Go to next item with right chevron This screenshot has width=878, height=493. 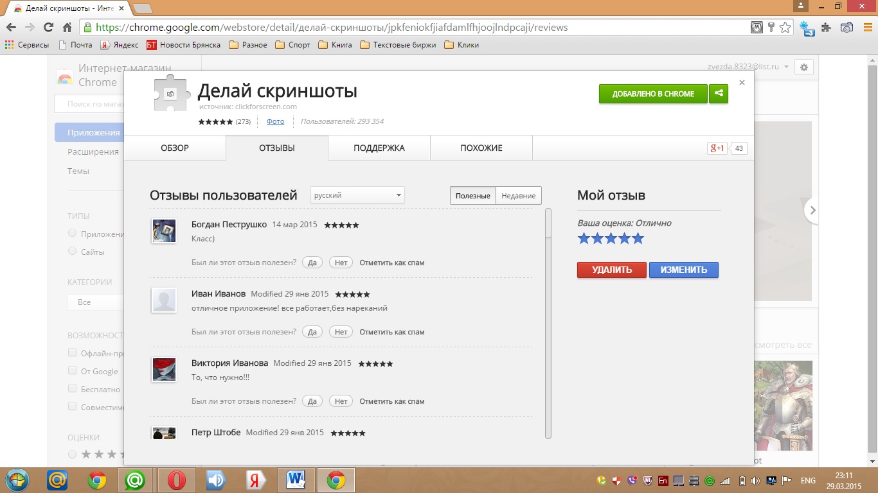point(812,210)
